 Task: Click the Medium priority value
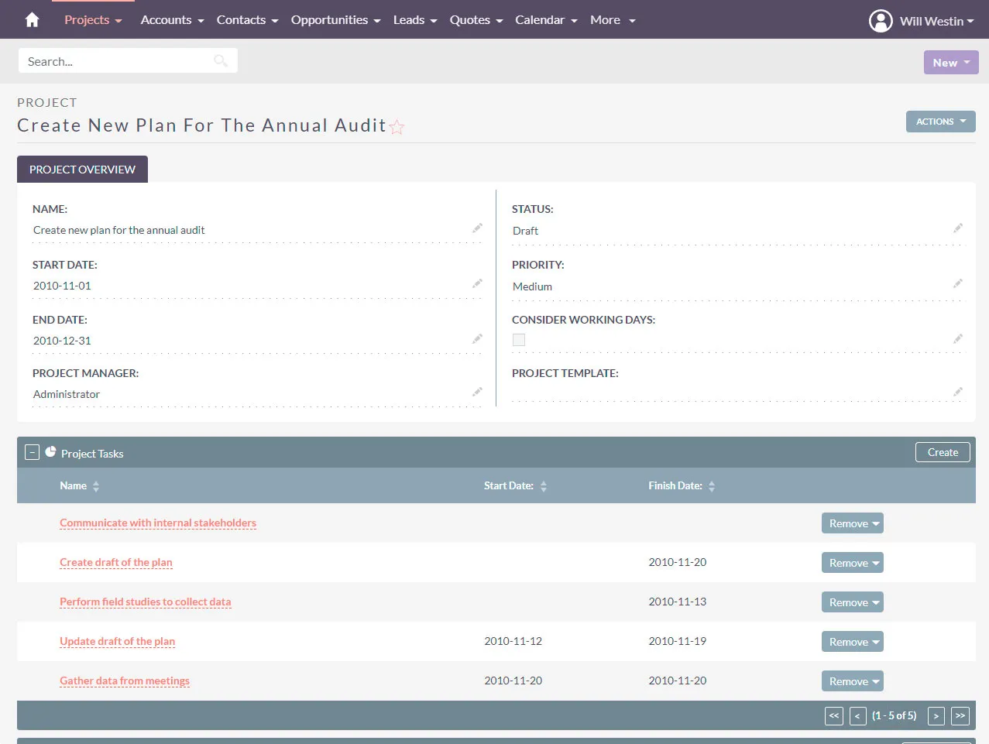point(532,286)
